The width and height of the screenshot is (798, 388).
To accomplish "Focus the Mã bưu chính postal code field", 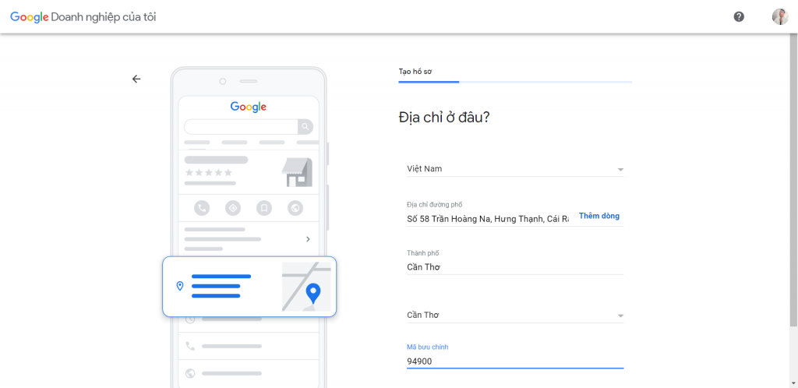I will pos(514,361).
